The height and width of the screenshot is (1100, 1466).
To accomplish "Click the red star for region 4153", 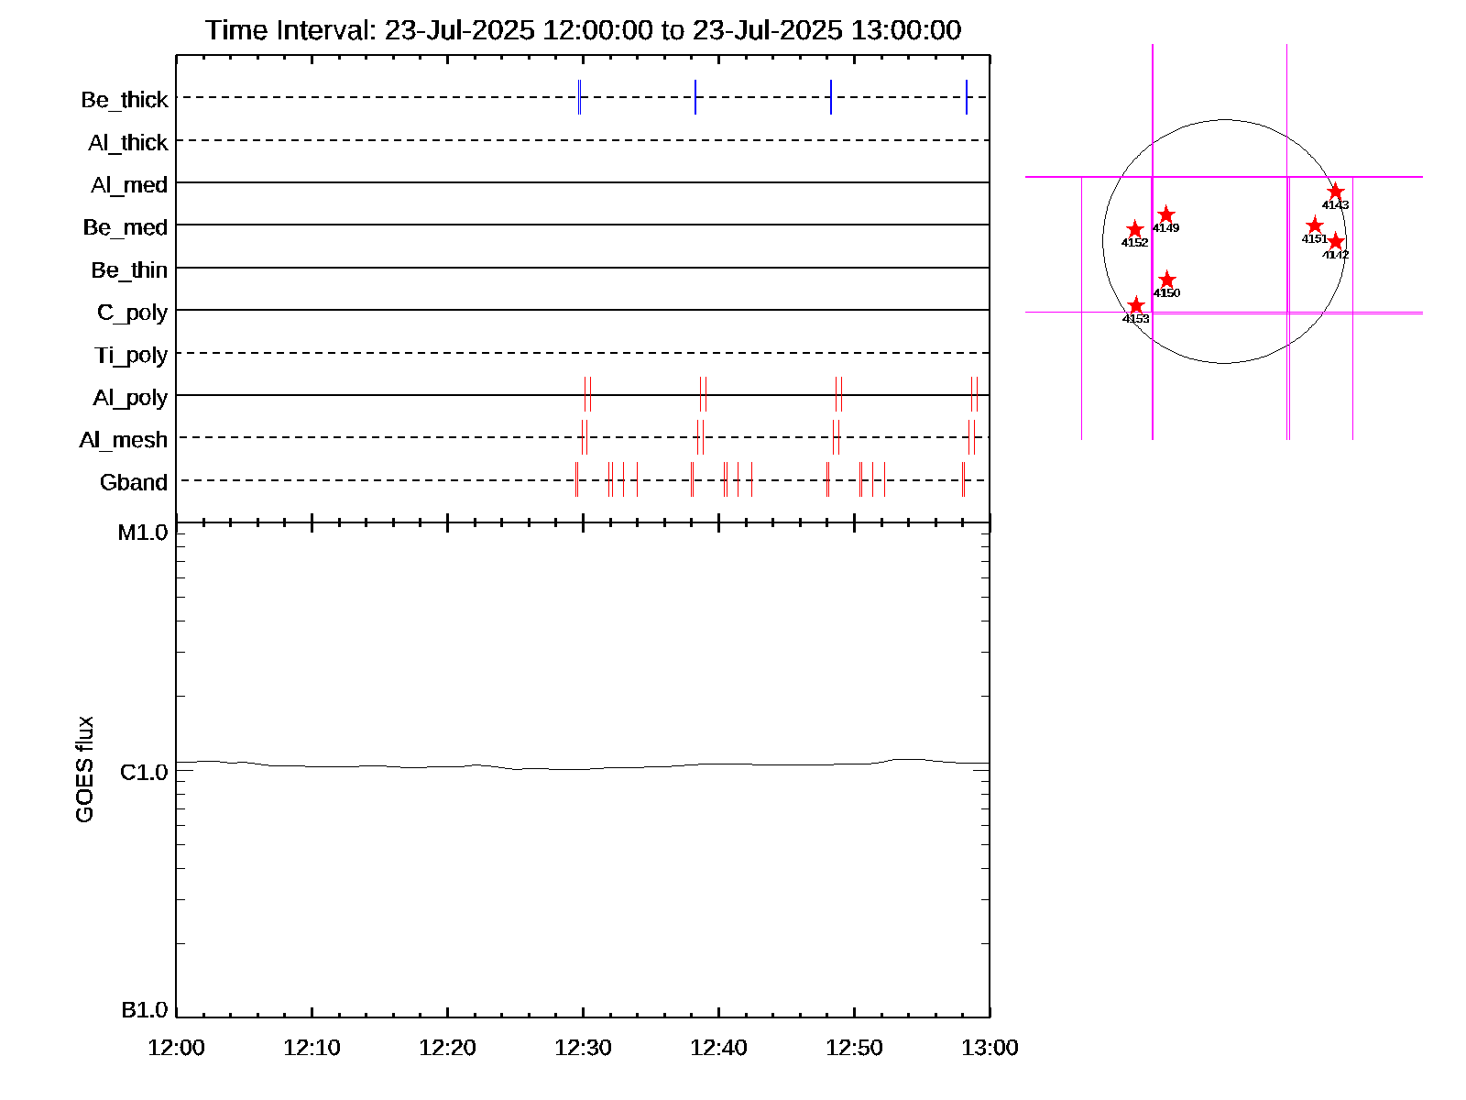I will 1135,305.
